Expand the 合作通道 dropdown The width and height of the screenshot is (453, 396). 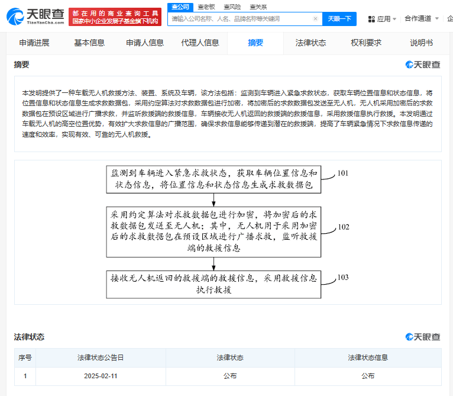coord(422,18)
